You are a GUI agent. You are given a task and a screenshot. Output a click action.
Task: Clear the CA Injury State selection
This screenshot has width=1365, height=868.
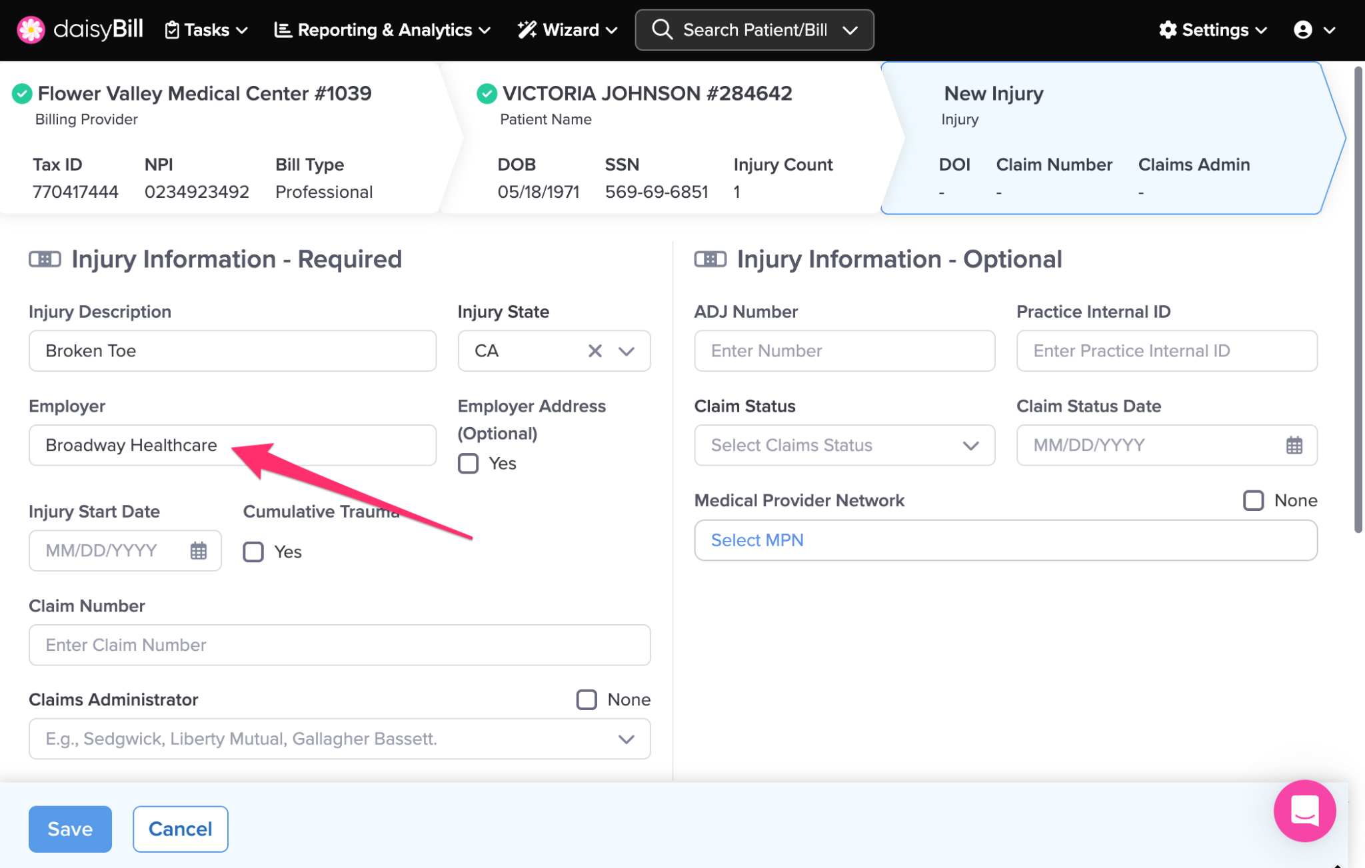coord(595,351)
